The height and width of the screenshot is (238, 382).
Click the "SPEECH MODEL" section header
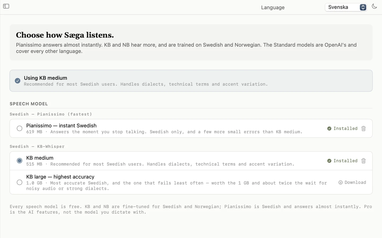pyautogui.click(x=29, y=104)
